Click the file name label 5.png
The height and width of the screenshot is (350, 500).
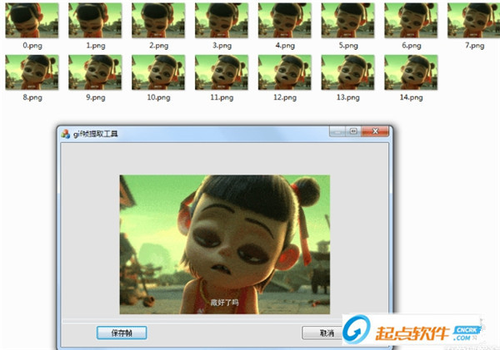point(348,46)
